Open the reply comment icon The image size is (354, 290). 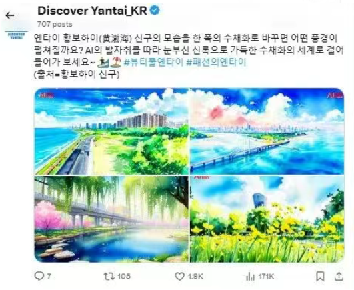click(39, 276)
